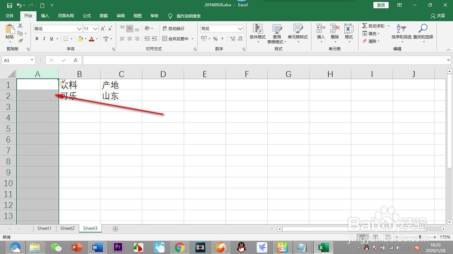Switch to 页面布局 ribbon tab
The height and width of the screenshot is (254, 453).
click(66, 16)
